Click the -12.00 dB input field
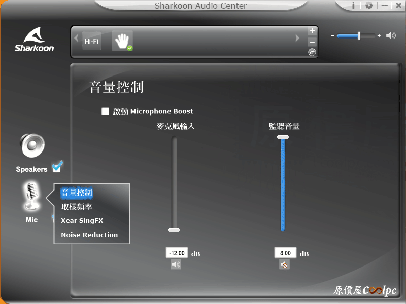This screenshot has width=406, height=304. (177, 253)
